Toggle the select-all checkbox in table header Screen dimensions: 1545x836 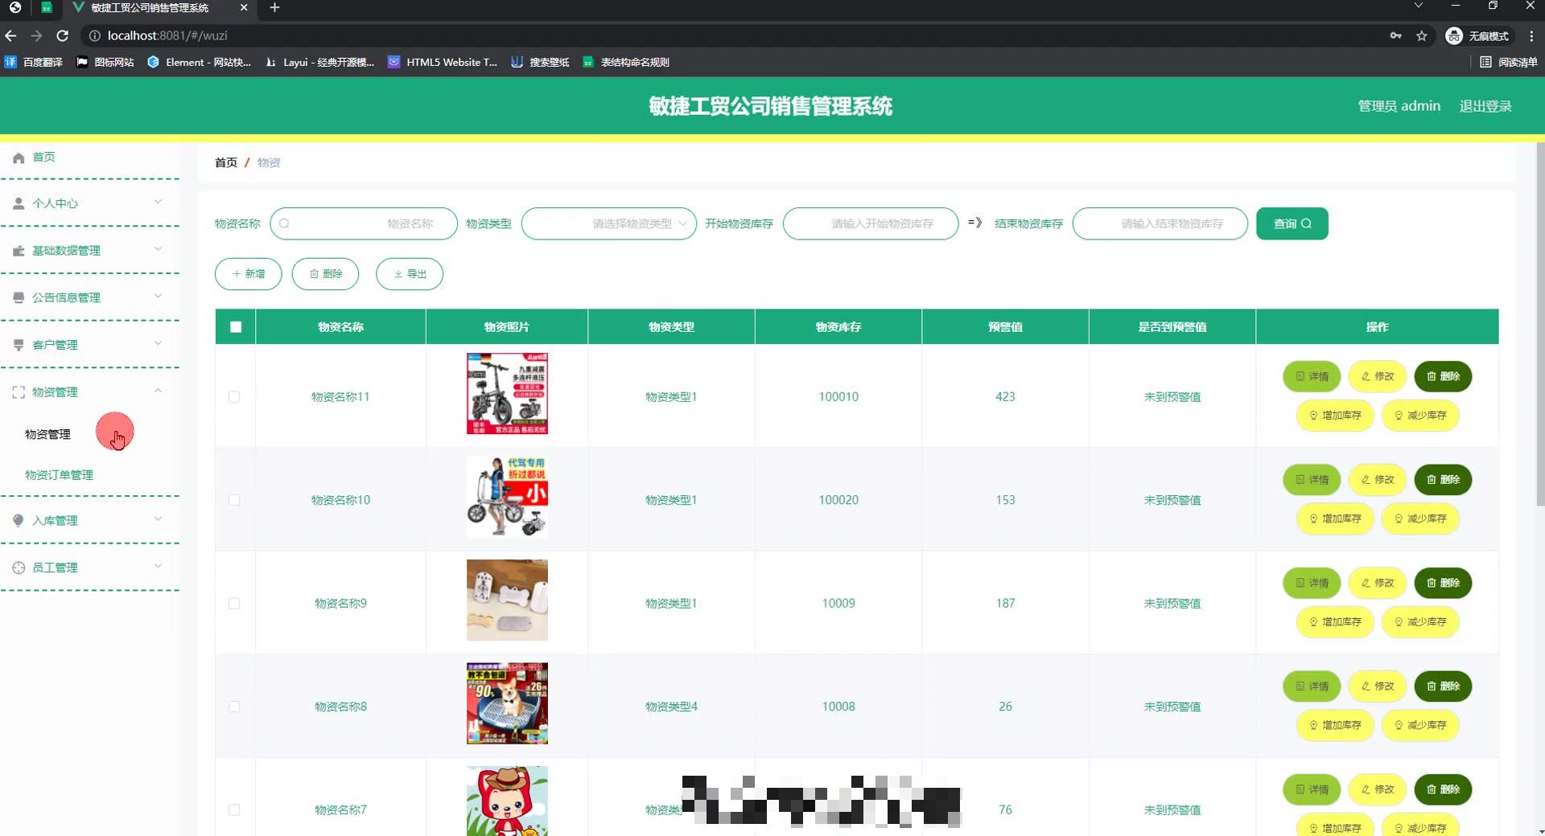(235, 326)
